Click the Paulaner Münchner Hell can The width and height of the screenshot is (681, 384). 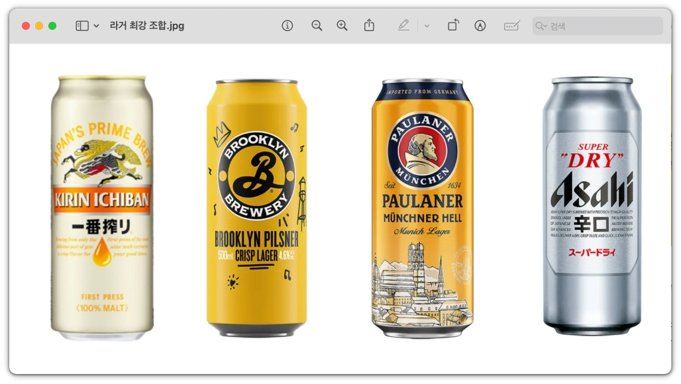[x=423, y=209]
